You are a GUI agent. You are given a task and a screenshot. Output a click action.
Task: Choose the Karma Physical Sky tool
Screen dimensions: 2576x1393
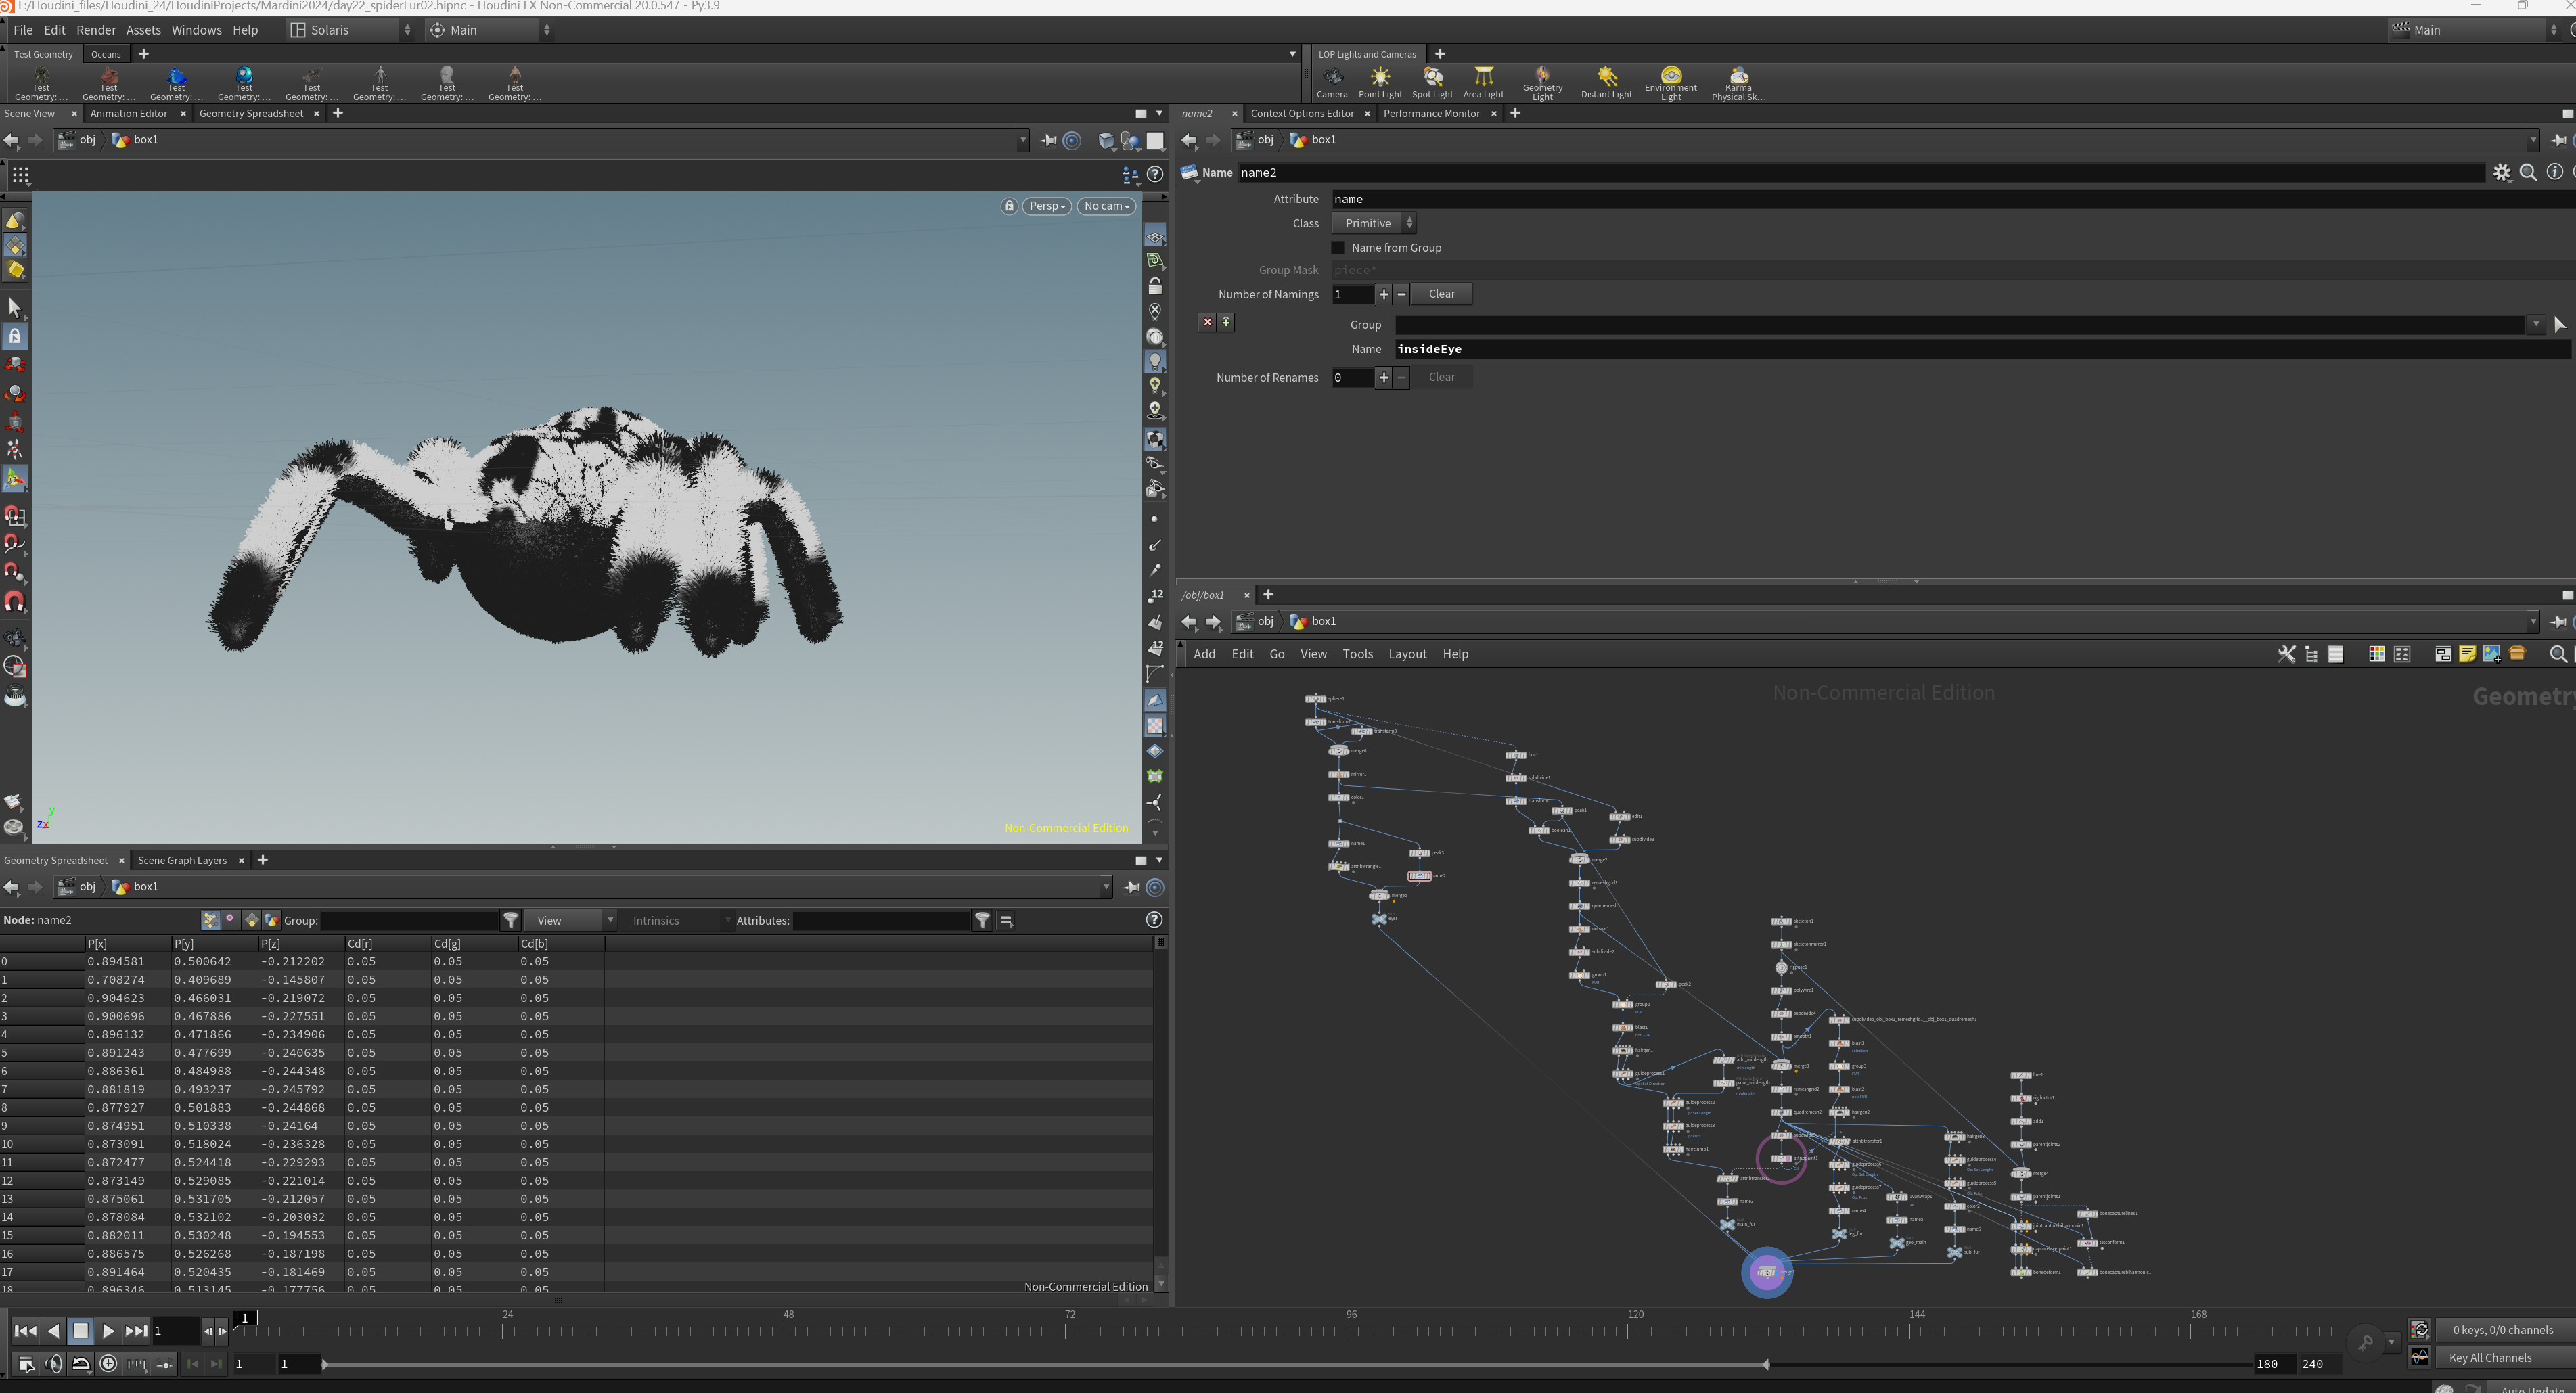click(x=1738, y=82)
